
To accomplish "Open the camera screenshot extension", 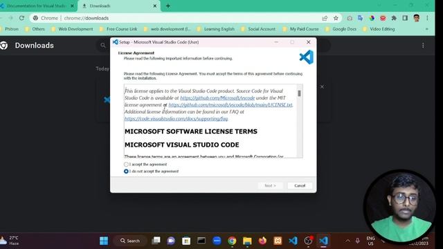I will point(350,18).
